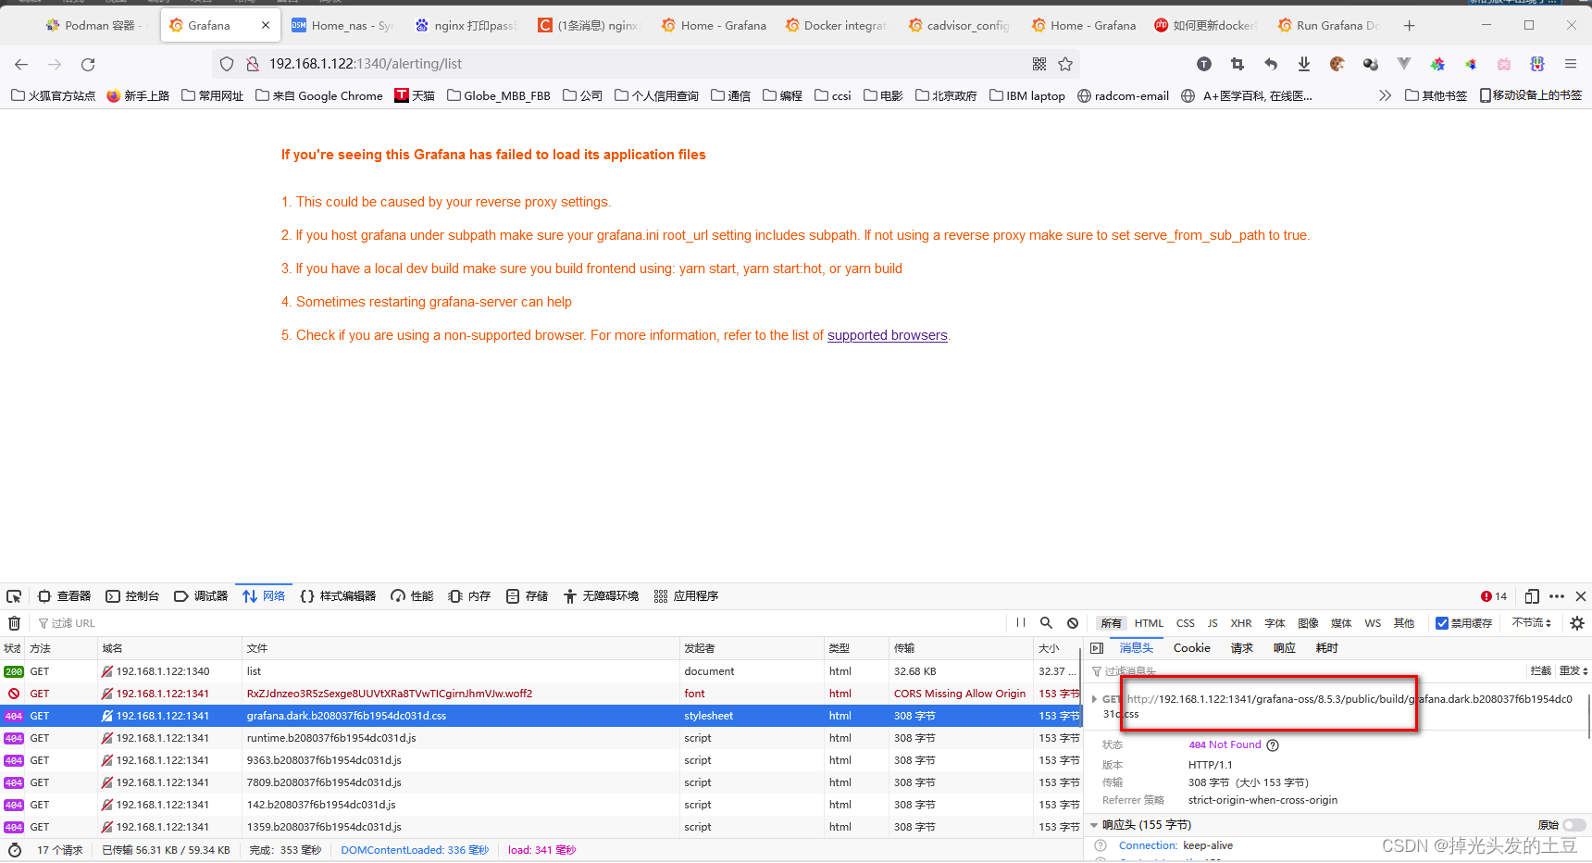The width and height of the screenshot is (1592, 863).
Task: Filter requests by CSS type
Action: coord(1186,623)
